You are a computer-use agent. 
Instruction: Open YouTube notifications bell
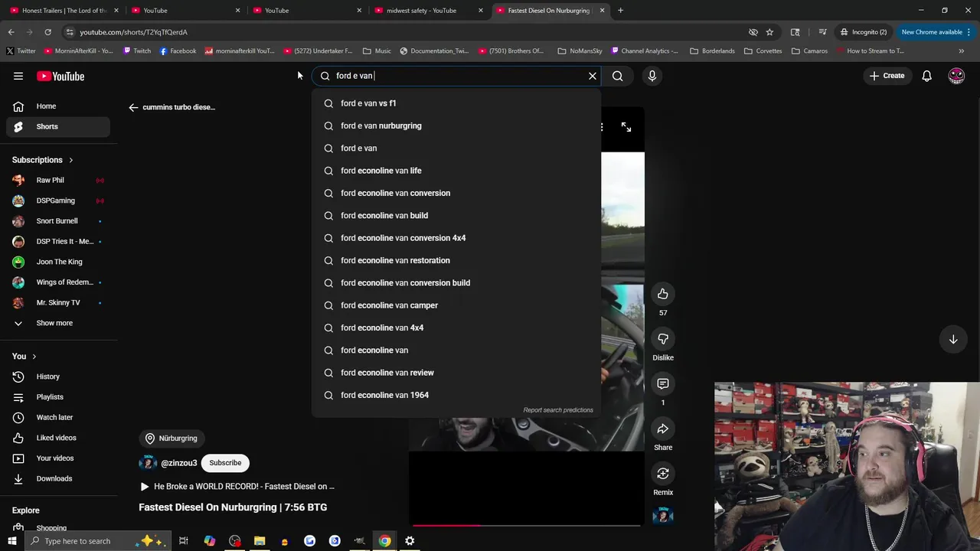point(926,76)
